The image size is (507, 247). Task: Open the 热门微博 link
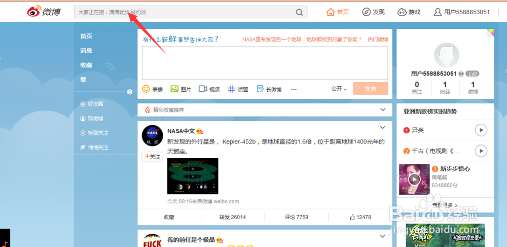click(x=378, y=40)
